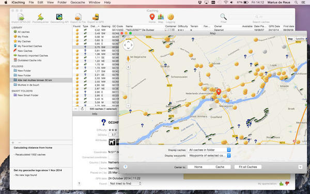The height and width of the screenshot is (194, 310).
Task: Click the red Home pin toolbar icon
Action: [152, 17]
